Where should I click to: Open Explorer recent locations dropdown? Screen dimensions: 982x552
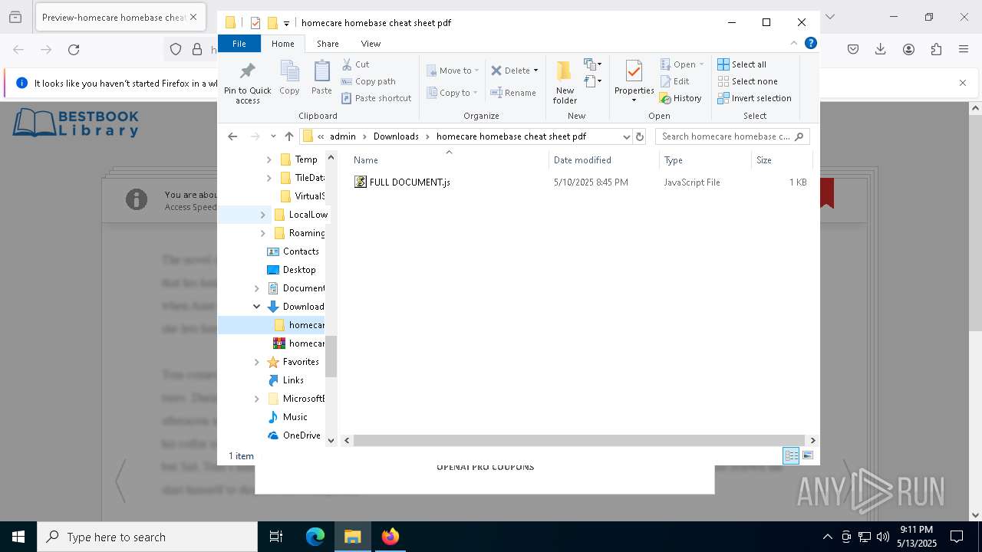[273, 136]
